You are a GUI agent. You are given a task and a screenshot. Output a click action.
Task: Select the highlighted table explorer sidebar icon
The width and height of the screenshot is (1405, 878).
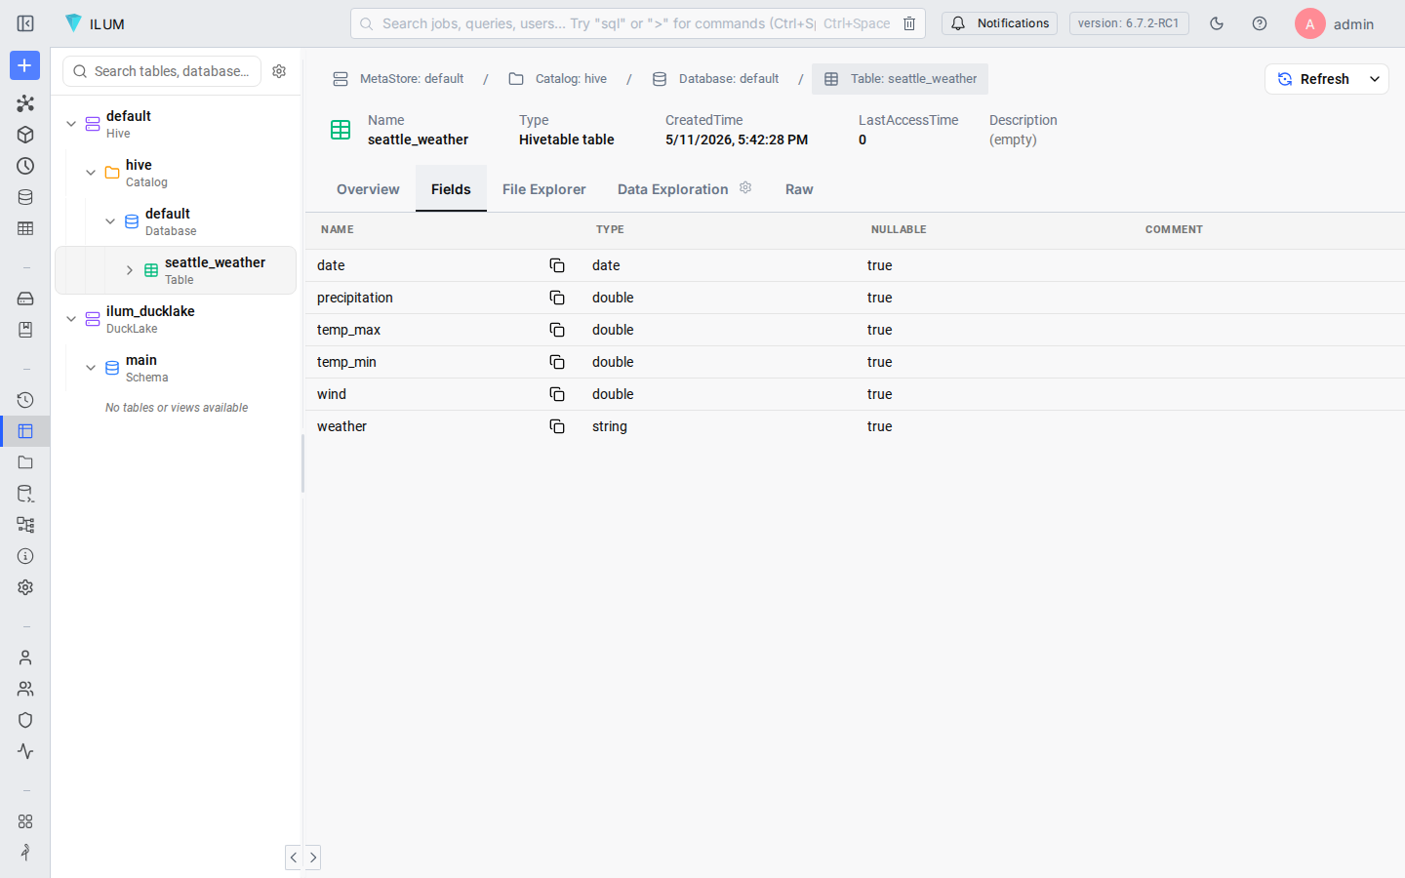(25, 431)
